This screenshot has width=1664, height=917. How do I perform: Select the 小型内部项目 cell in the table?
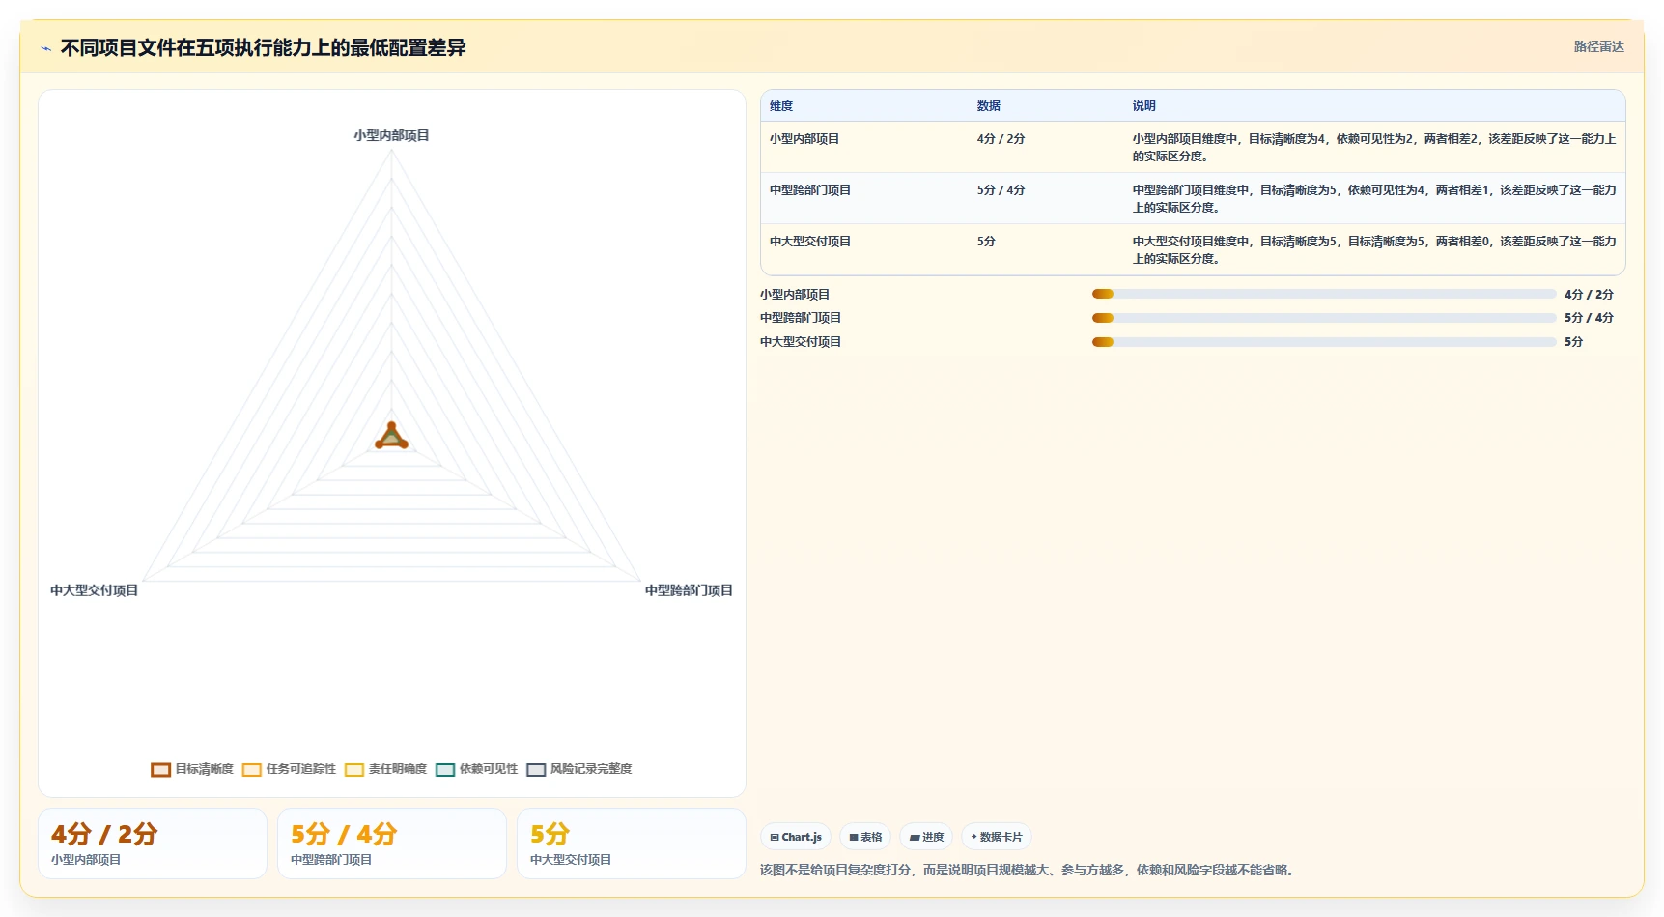coord(804,139)
